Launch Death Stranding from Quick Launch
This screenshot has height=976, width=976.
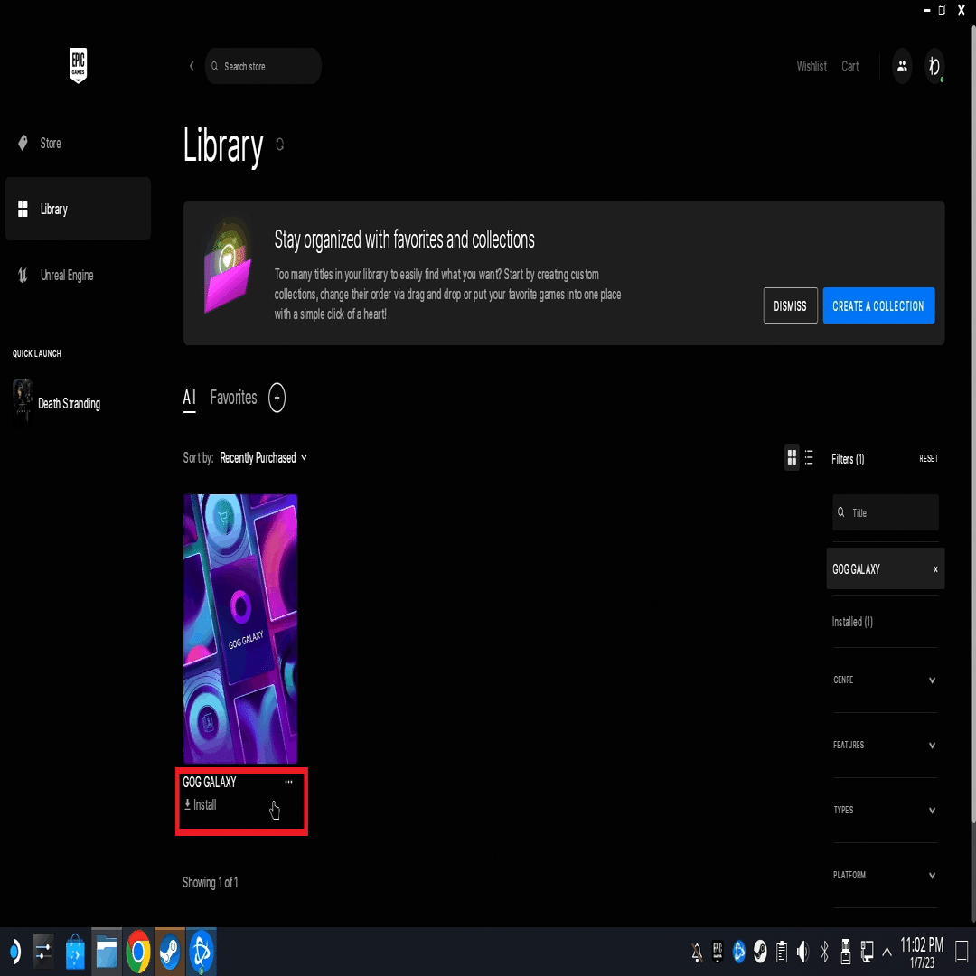click(57, 403)
